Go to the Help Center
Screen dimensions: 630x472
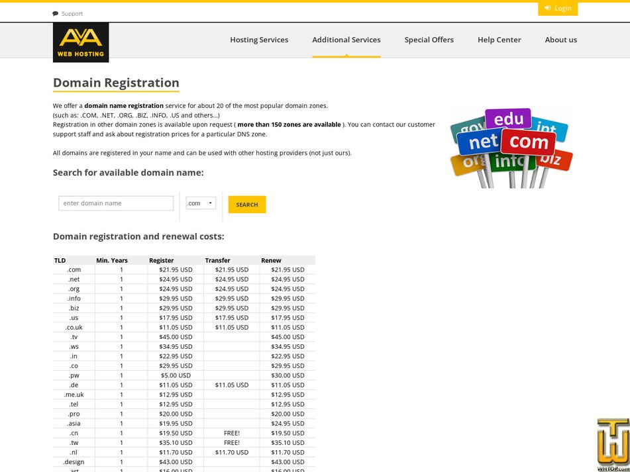point(499,40)
